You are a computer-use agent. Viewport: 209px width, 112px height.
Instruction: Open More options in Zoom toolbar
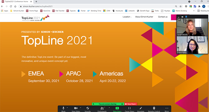coord(167,109)
